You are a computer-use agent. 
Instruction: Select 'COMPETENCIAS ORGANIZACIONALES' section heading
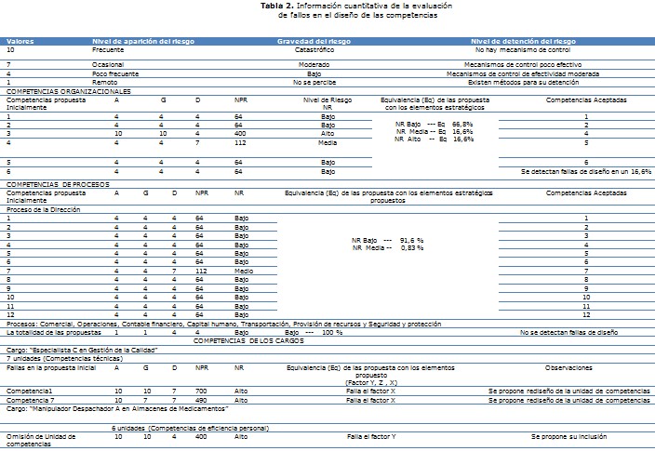(x=69, y=90)
